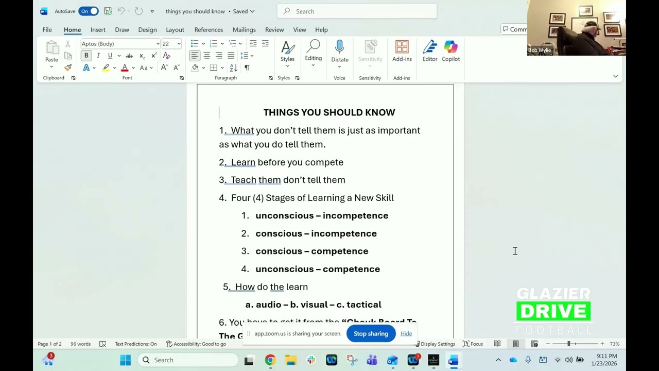Viewport: 659px width, 371px height.
Task: Switch to the Insert tab
Action: [x=98, y=30]
